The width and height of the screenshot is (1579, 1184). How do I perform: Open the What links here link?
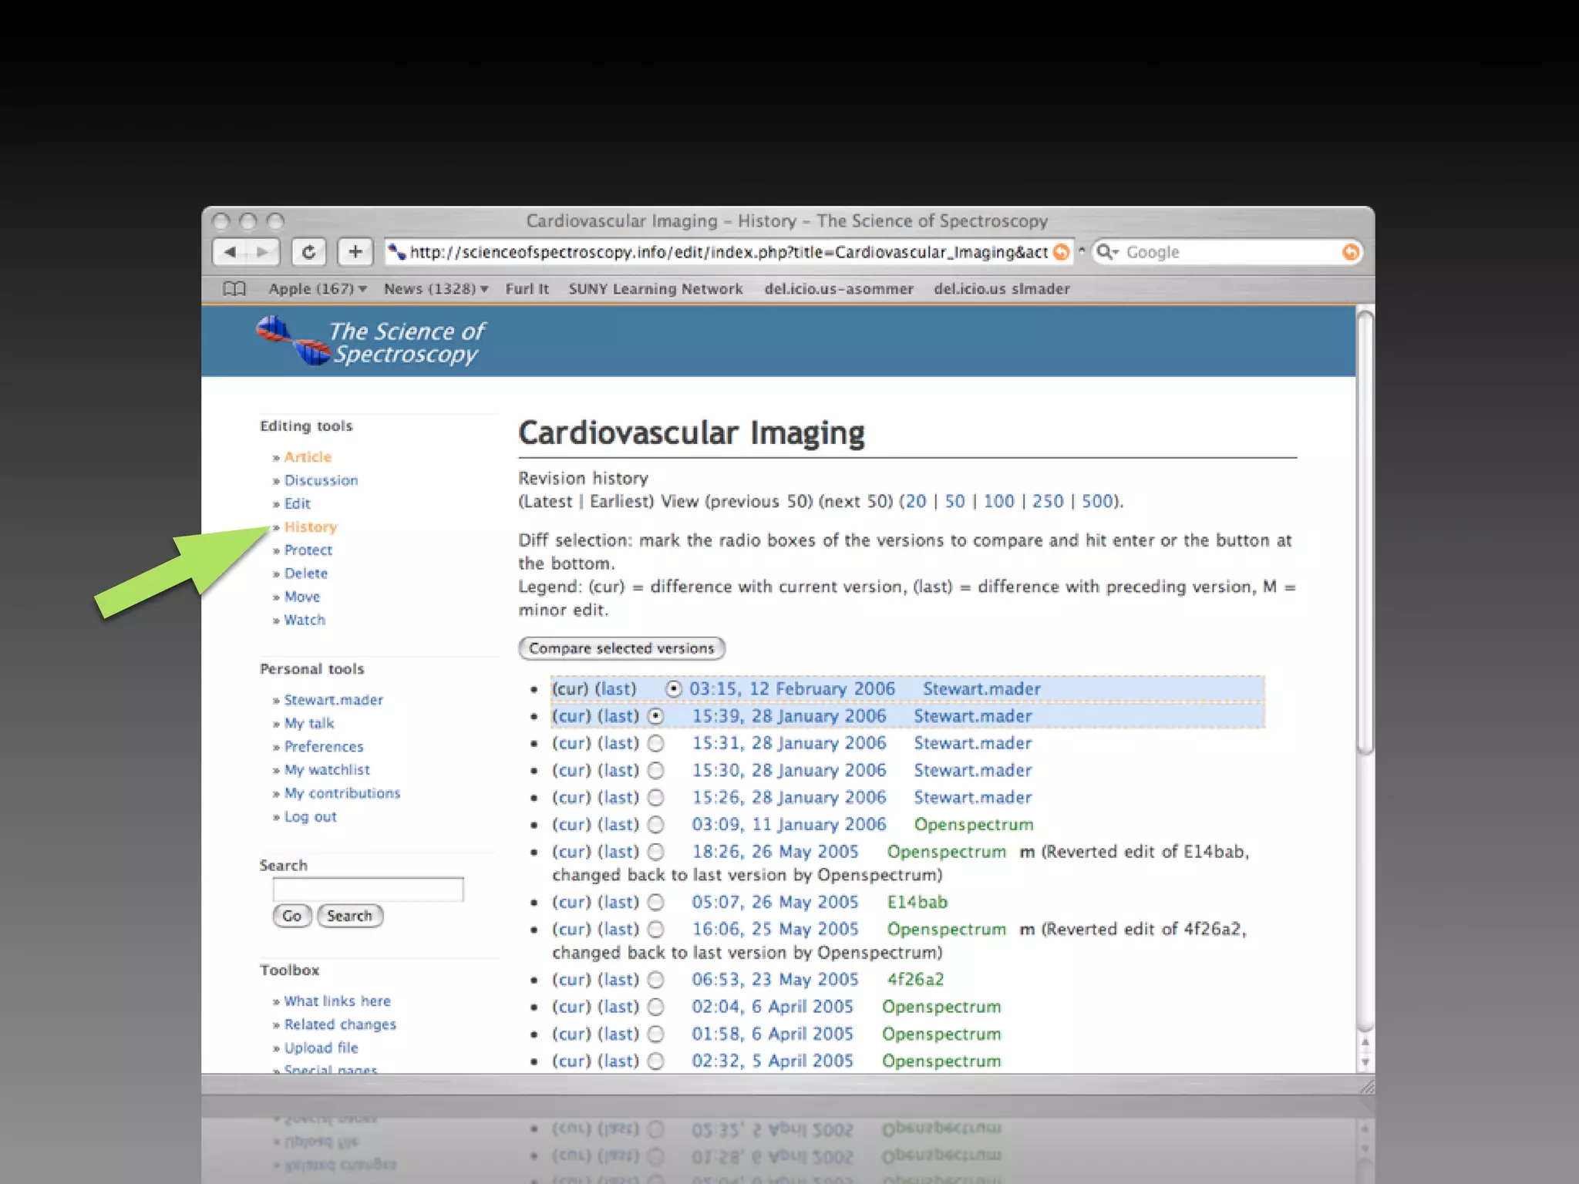click(x=337, y=1001)
